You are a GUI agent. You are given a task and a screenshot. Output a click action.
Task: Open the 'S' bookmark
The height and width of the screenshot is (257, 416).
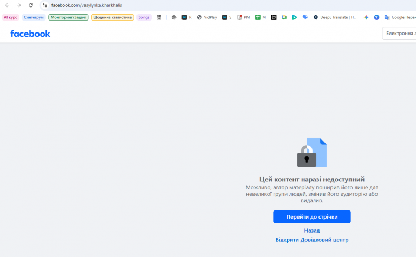coord(227,17)
